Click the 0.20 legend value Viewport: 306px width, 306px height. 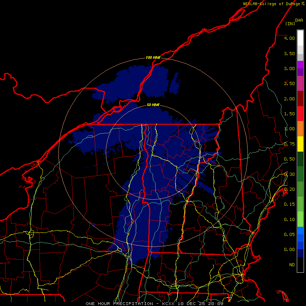289,189
